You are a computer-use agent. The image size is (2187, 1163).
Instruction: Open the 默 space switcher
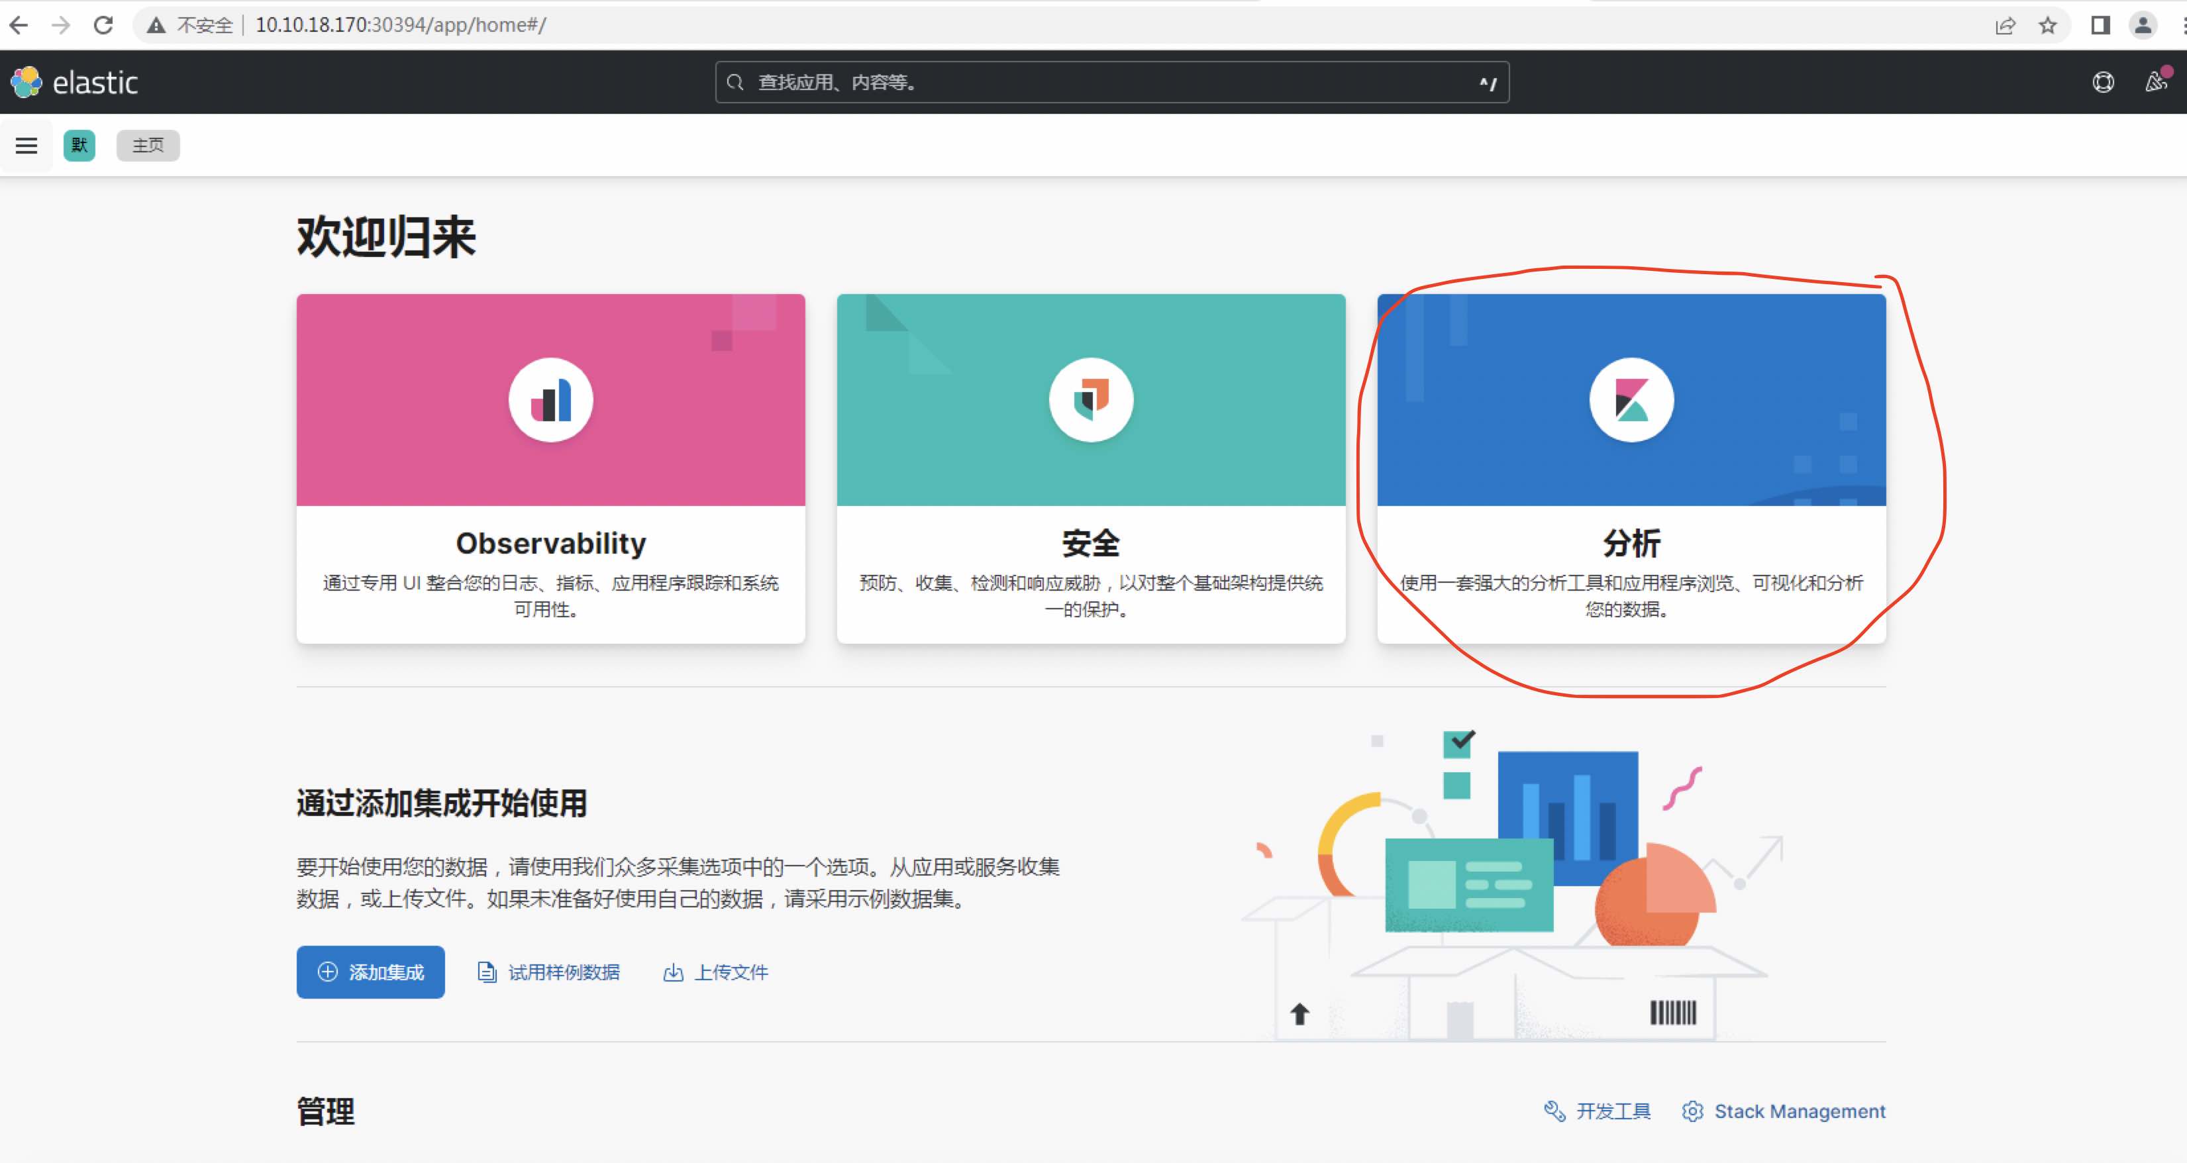click(78, 145)
